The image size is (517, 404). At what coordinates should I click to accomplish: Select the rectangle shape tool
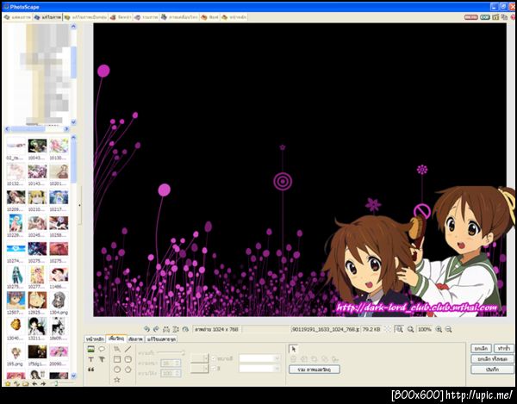117,359
